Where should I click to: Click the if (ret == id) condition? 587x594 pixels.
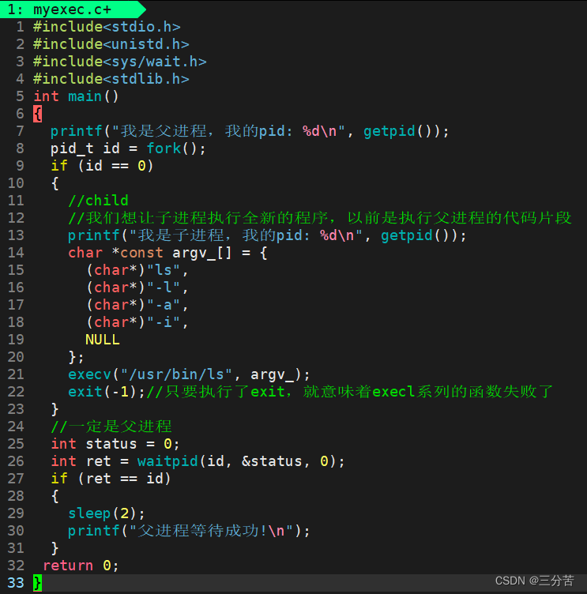pos(111,479)
